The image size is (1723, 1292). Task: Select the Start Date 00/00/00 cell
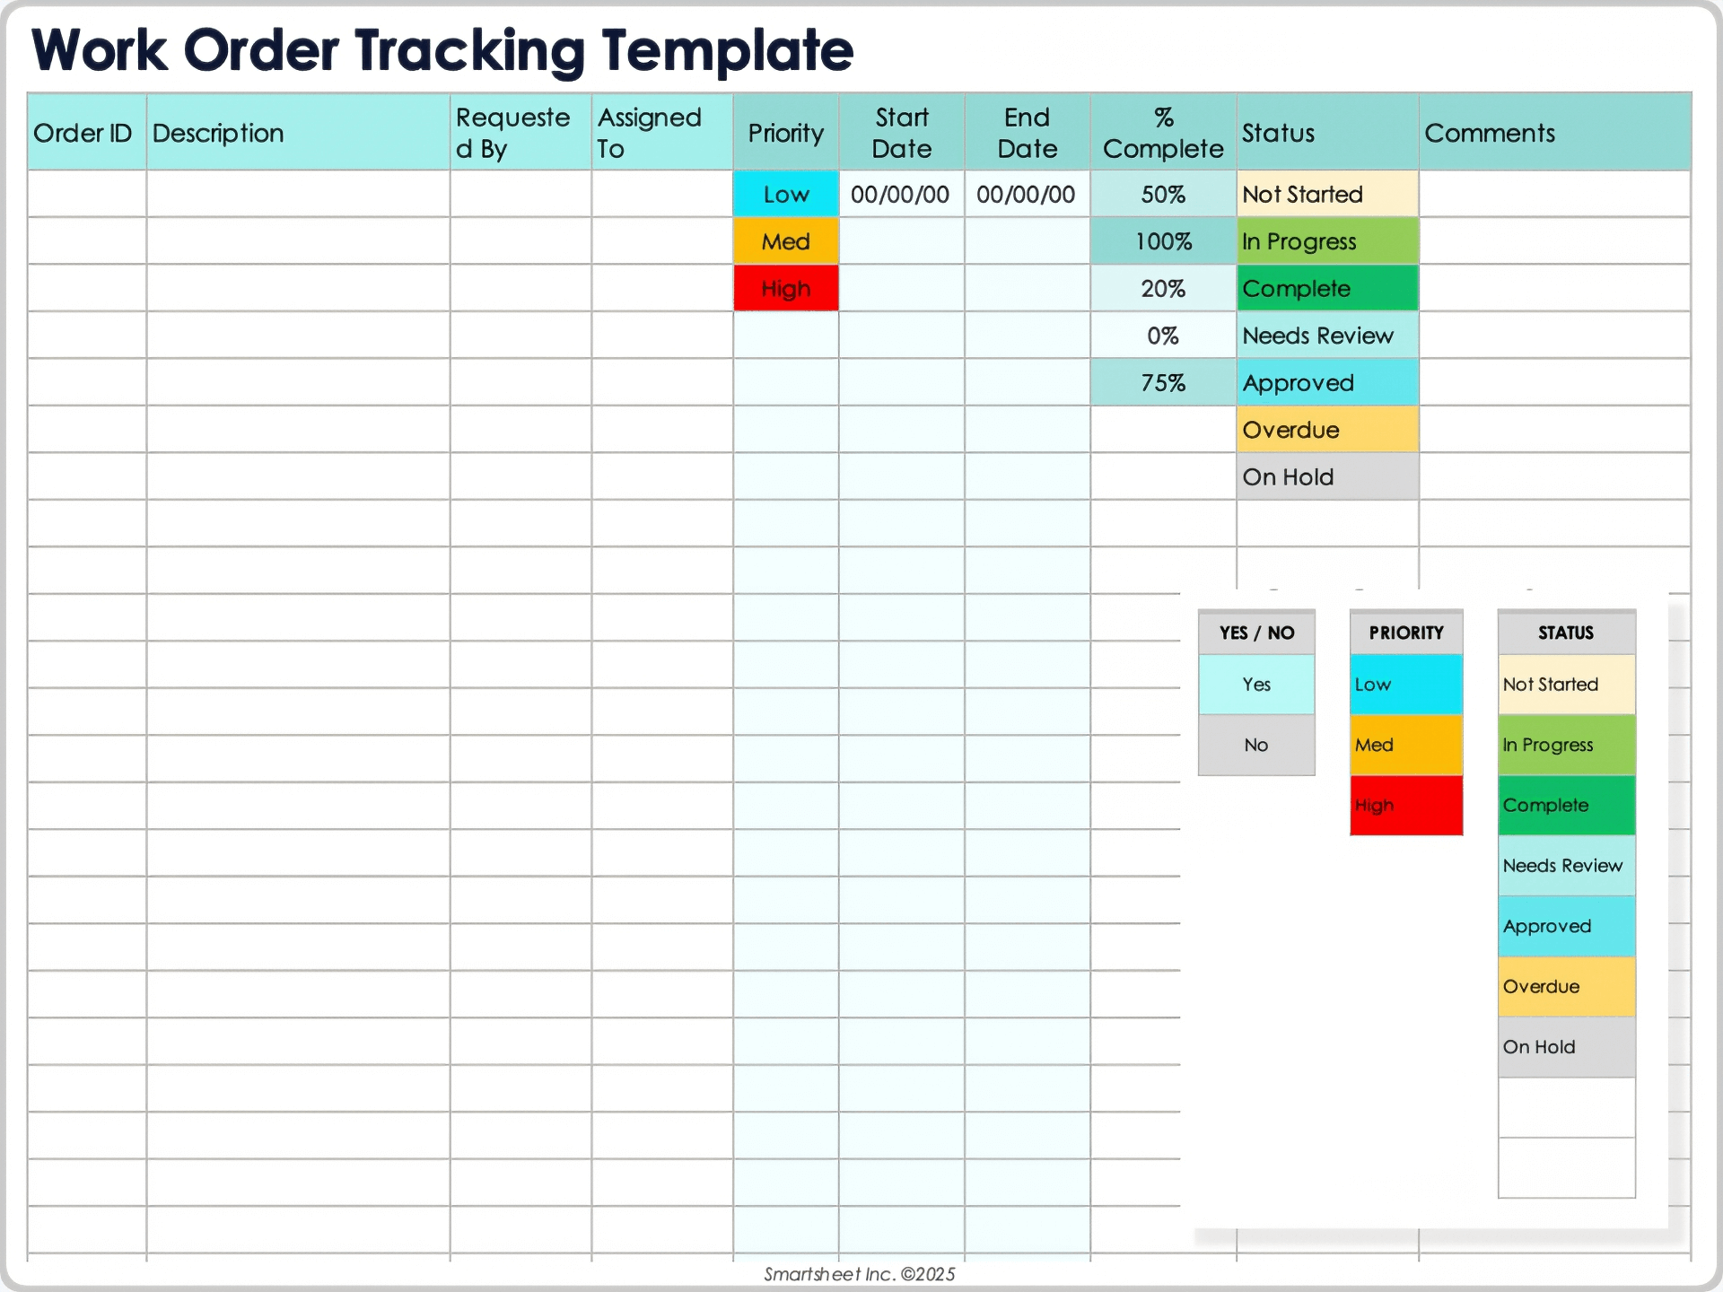click(x=902, y=194)
